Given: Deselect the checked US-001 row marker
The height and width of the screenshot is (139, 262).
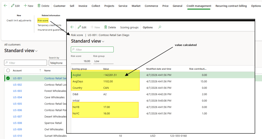Looking at the screenshot, I should (8, 78).
